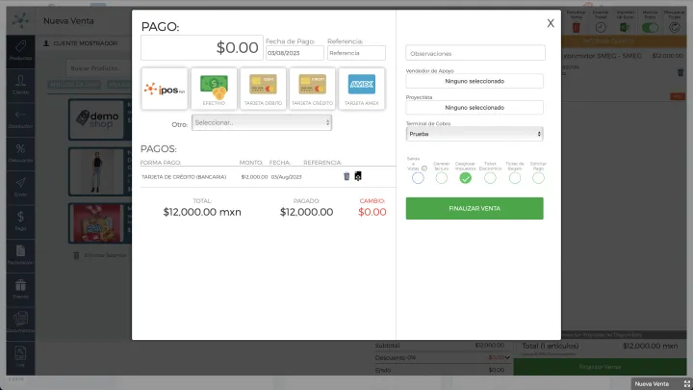Enable the Ticket de Regalo option

tap(514, 177)
